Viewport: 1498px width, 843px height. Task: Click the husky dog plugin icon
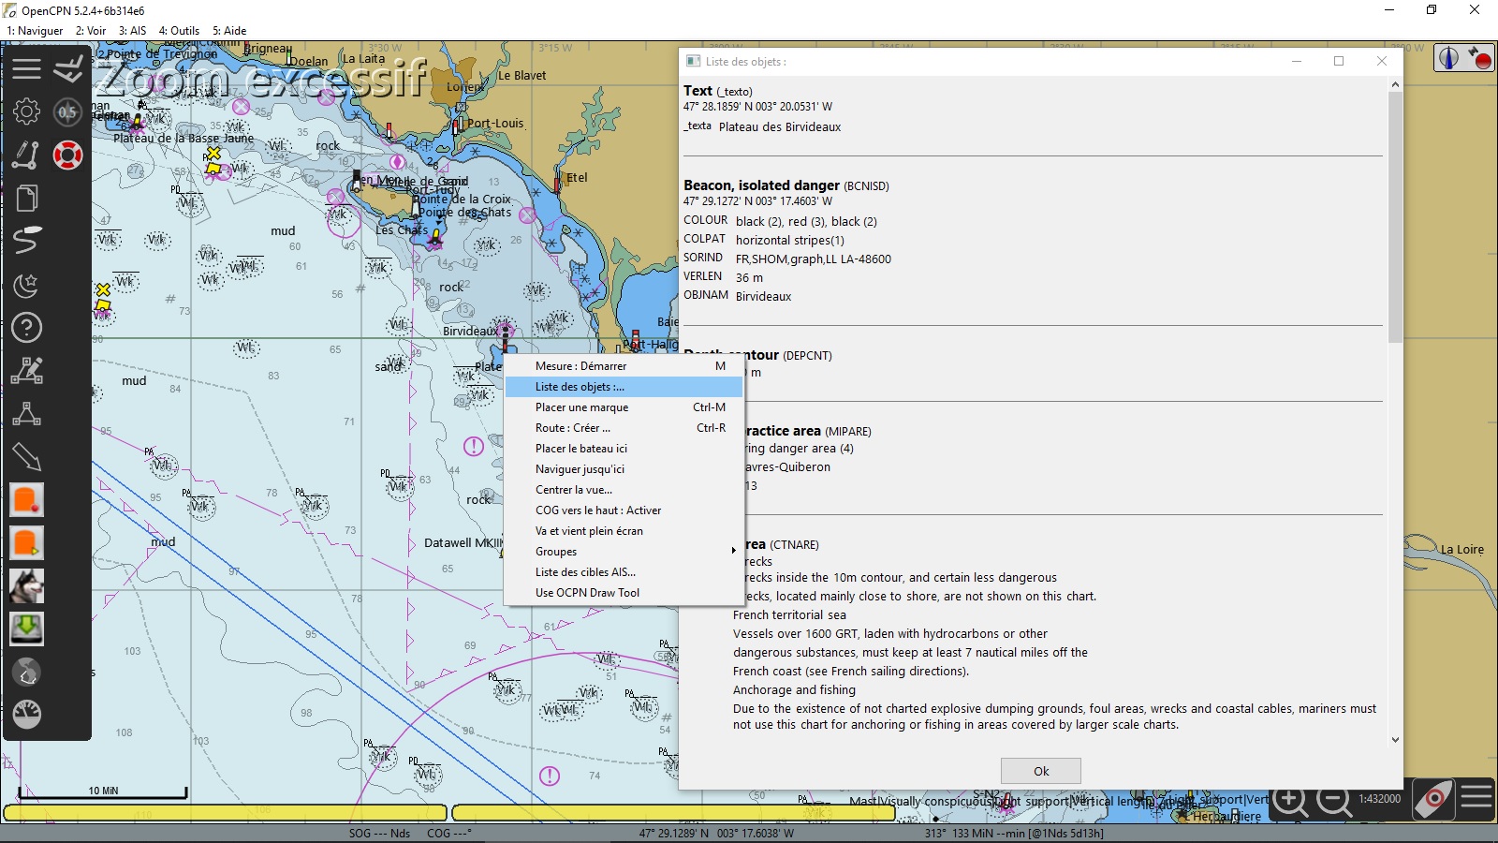(26, 586)
